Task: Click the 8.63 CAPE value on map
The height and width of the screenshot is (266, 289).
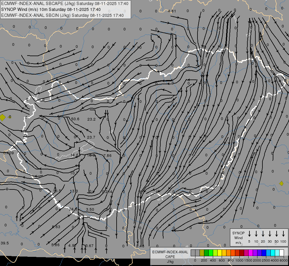Action: (56, 227)
